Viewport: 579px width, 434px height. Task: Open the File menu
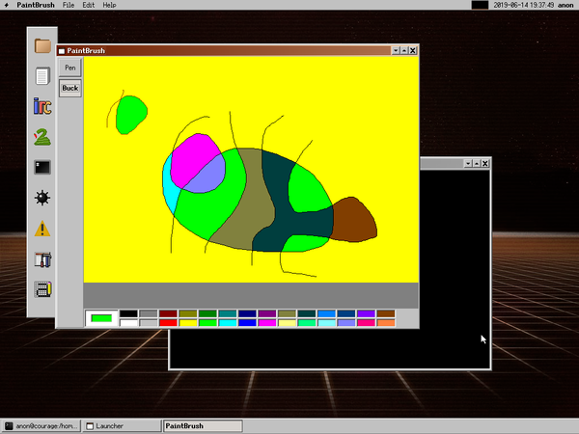[69, 5]
